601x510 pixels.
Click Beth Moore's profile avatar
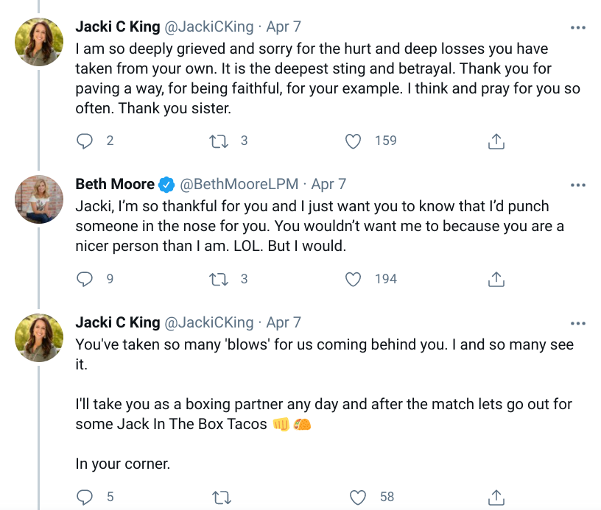(x=39, y=198)
